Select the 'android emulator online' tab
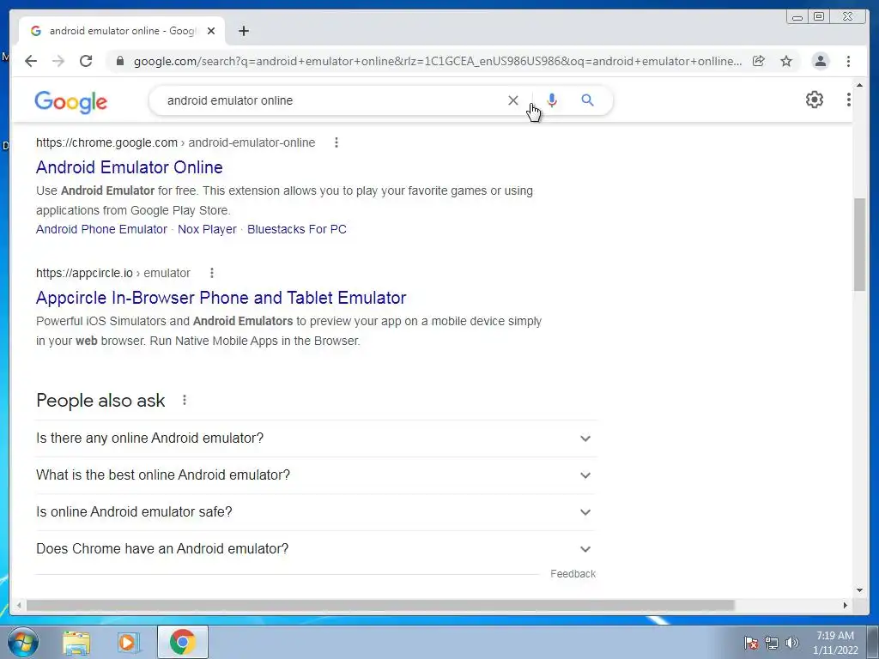879x659 pixels. (x=122, y=31)
